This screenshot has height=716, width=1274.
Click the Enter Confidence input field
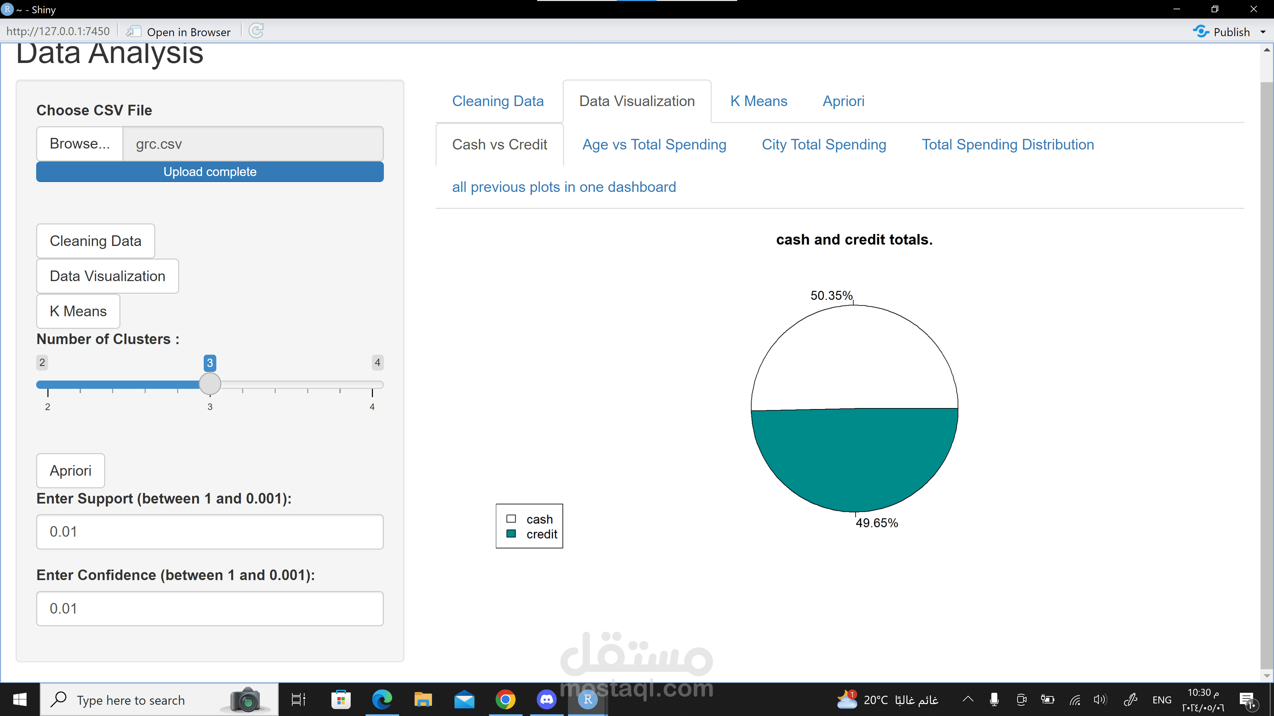coord(210,608)
